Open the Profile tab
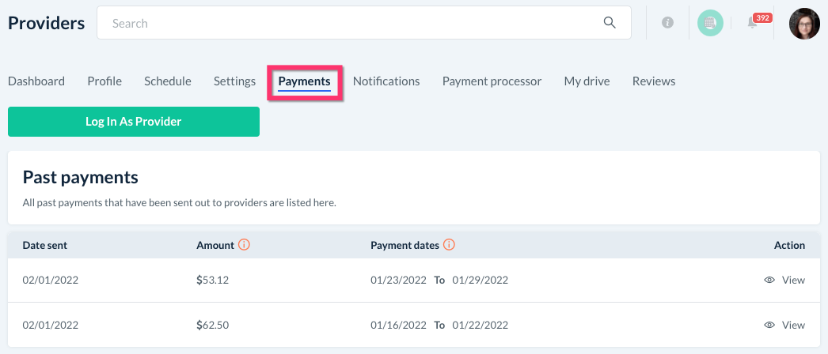This screenshot has height=354, width=828. pyautogui.click(x=104, y=81)
